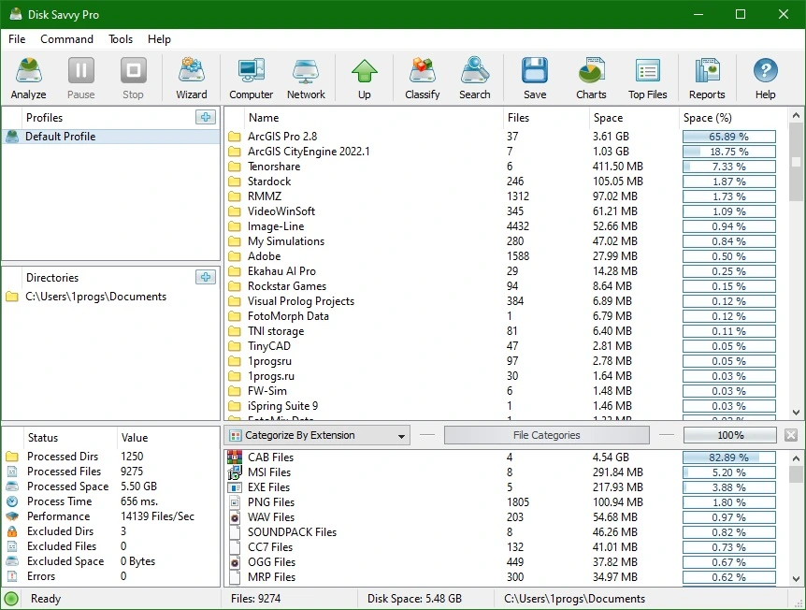Select the My Simulations folder row
Image resolution: width=806 pixels, height=610 pixels.
505,241
